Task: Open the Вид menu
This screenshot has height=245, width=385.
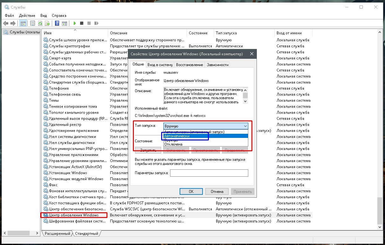Action: [44, 15]
